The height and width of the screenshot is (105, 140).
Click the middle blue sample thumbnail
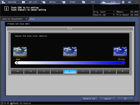click(x=70, y=52)
